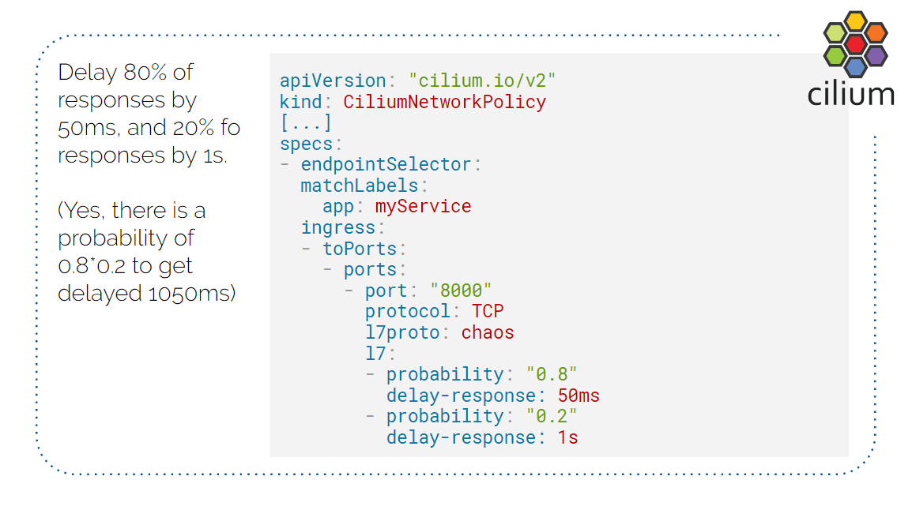
Task: Click the 50ms delay-response value
Action: pos(578,396)
